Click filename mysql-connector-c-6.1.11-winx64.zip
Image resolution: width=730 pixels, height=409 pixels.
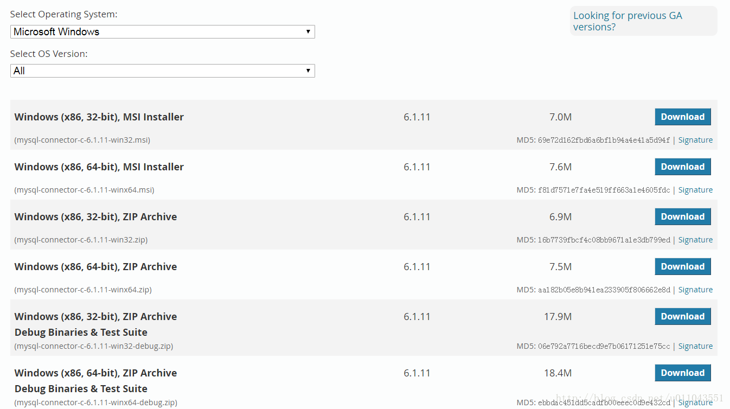pos(83,290)
